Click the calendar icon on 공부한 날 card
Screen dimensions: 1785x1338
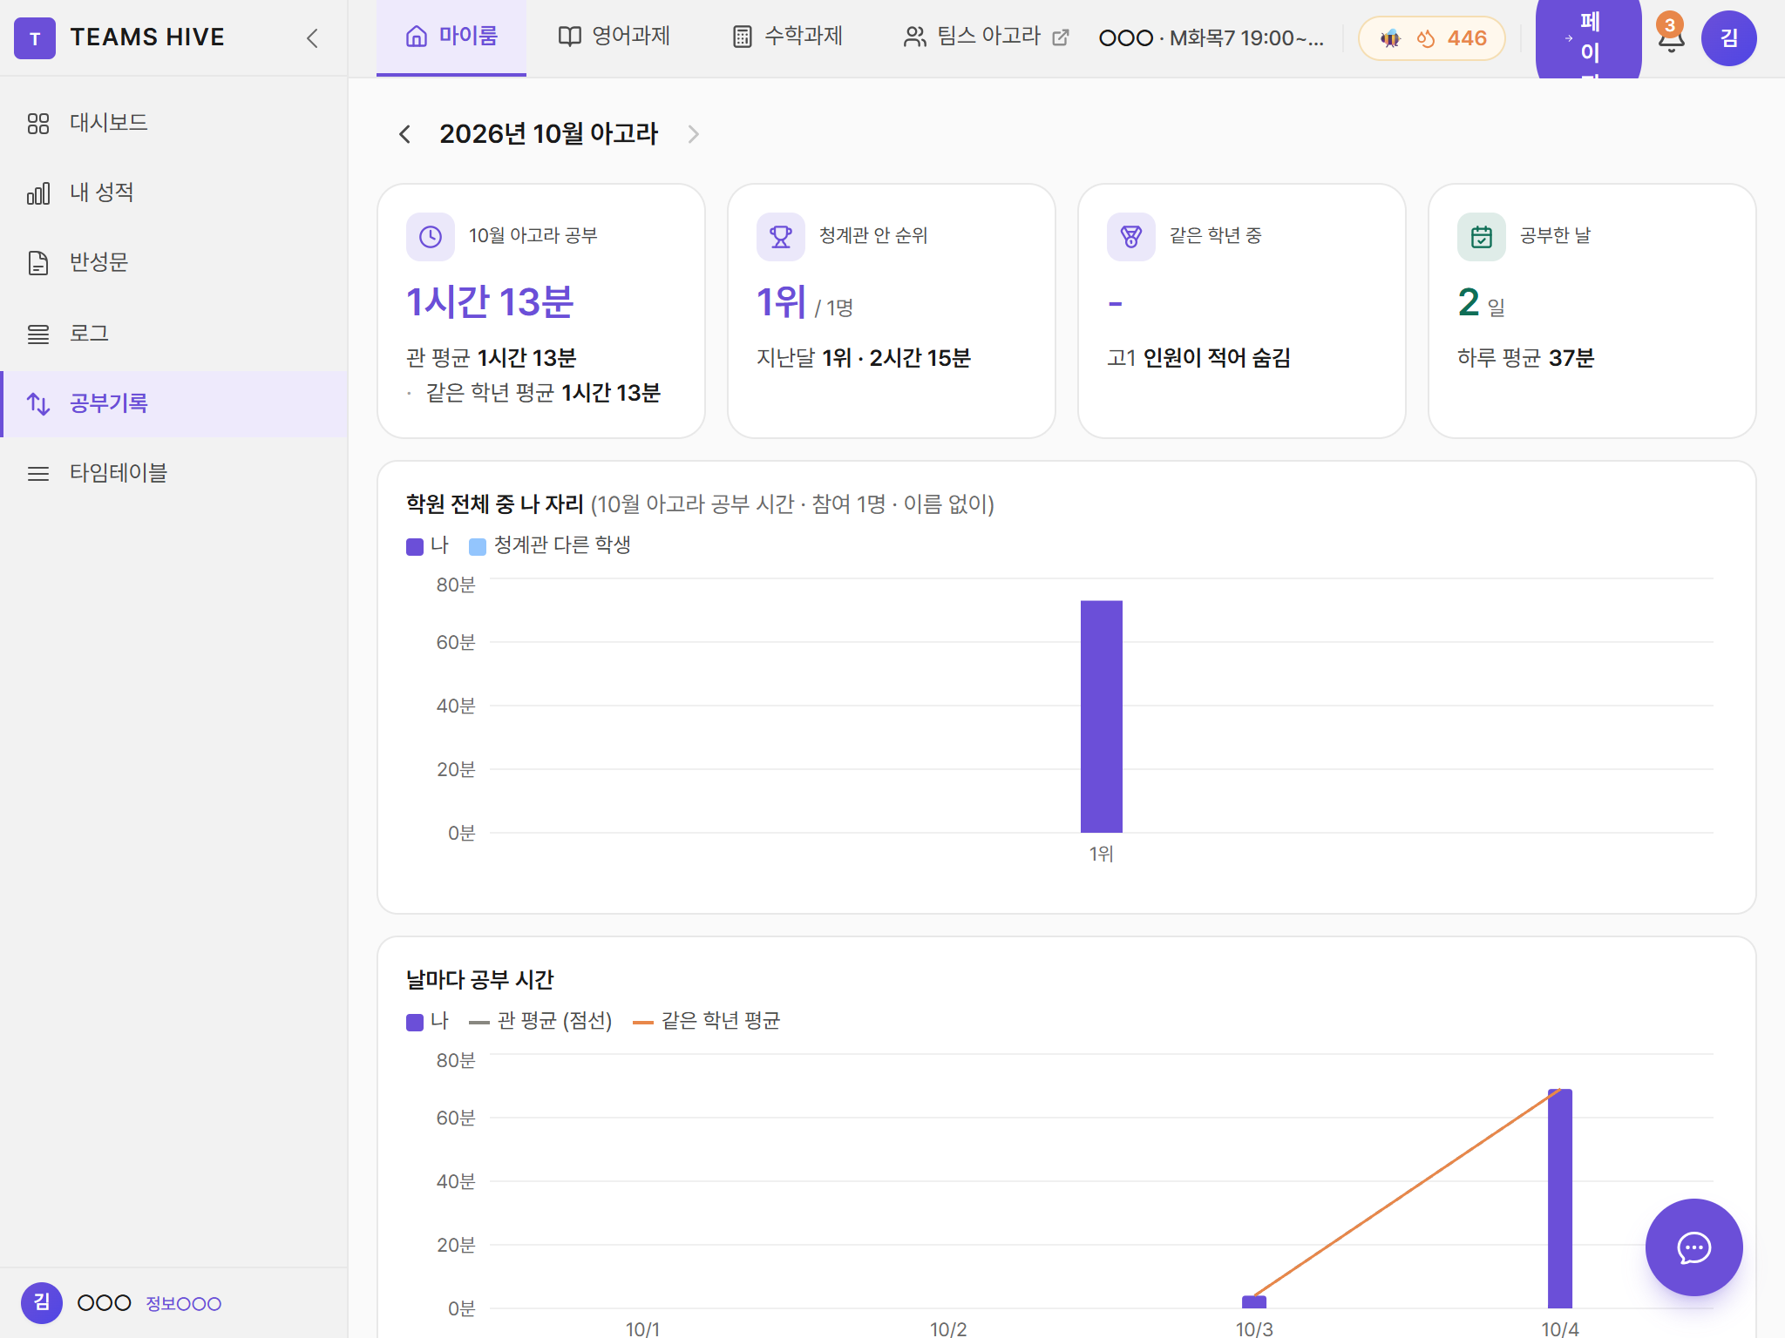[x=1482, y=237]
